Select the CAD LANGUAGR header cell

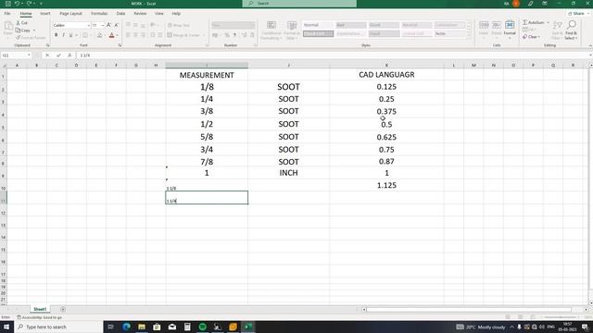pos(386,74)
